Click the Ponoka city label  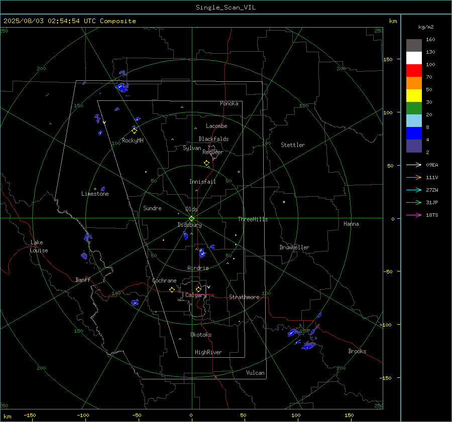click(x=229, y=103)
